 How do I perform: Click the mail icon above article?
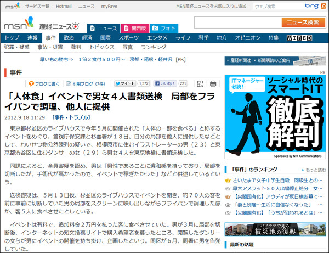pos(198,84)
